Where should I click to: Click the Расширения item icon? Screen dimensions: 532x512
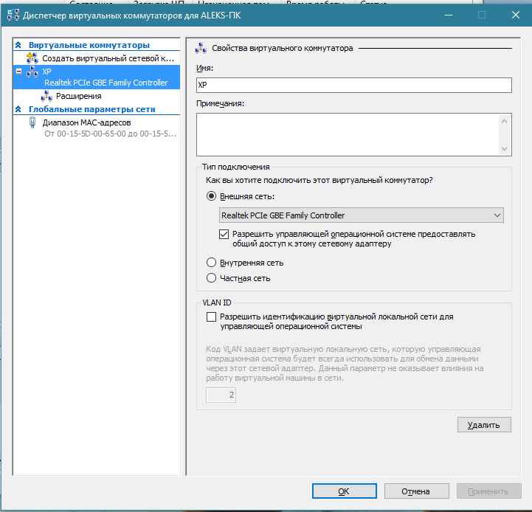[x=46, y=96]
